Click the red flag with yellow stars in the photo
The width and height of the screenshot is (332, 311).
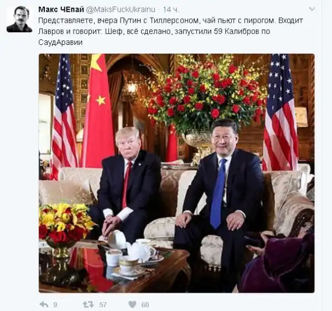pos(98,110)
